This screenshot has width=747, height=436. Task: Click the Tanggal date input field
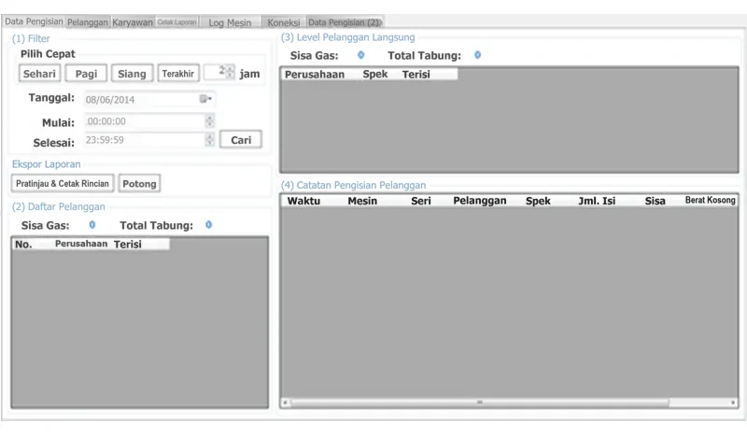[x=149, y=99]
